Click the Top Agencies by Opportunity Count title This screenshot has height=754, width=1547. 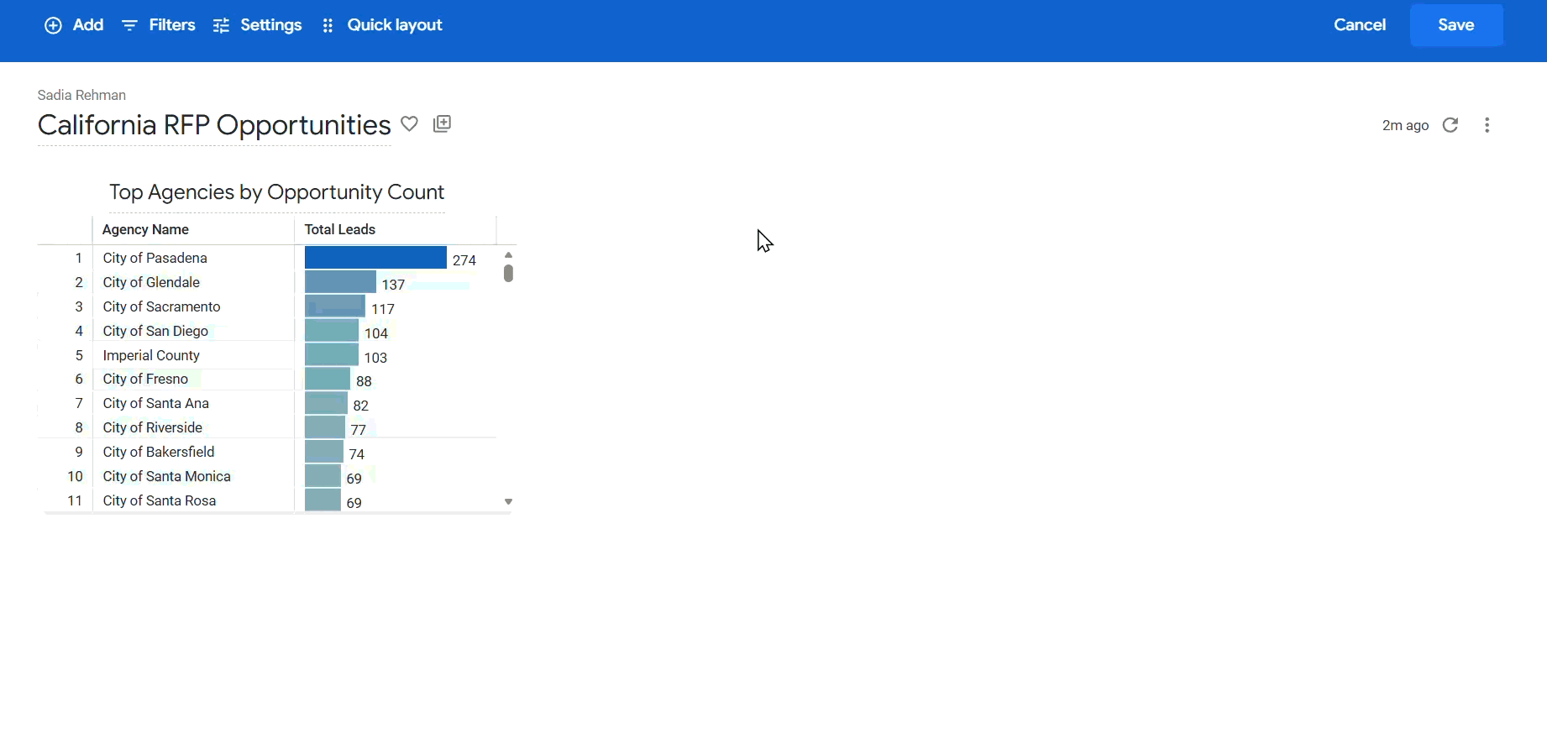pyautogui.click(x=277, y=192)
